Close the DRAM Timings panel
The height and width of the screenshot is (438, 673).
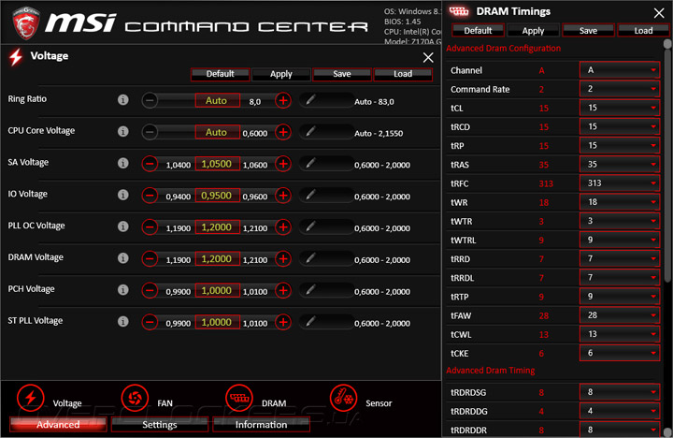click(659, 13)
